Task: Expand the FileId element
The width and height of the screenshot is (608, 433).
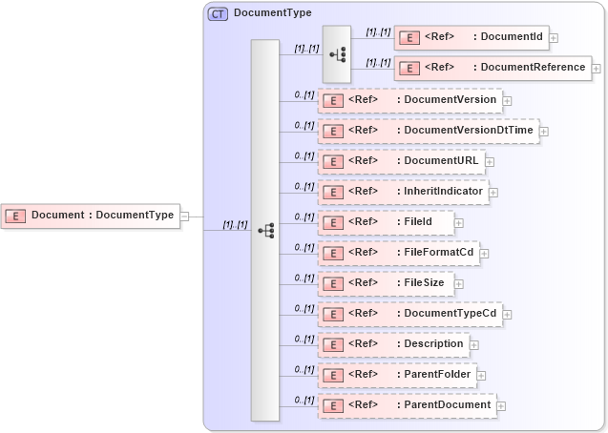Action: (x=459, y=223)
